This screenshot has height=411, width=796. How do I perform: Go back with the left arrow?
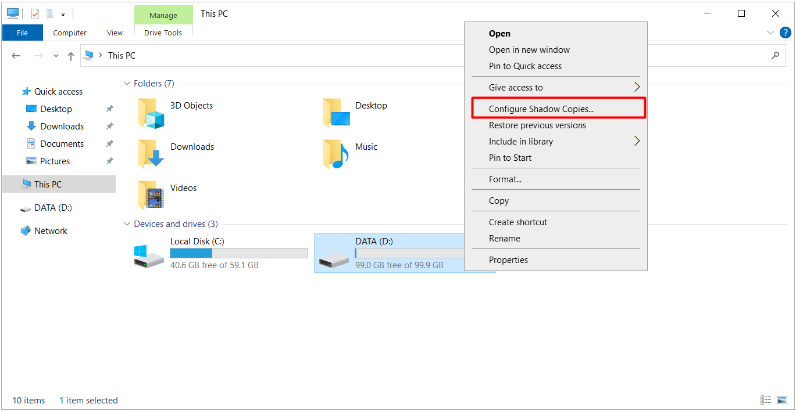[x=16, y=56]
